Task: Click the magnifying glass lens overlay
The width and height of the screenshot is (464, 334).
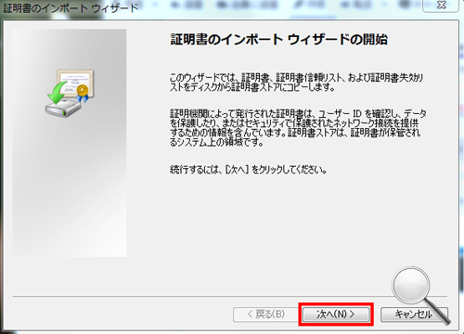Action: (411, 286)
